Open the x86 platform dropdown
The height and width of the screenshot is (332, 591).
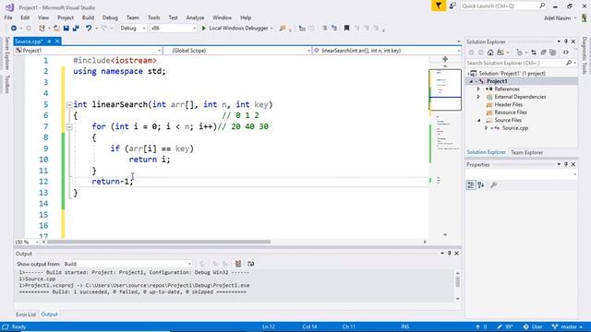(x=174, y=29)
